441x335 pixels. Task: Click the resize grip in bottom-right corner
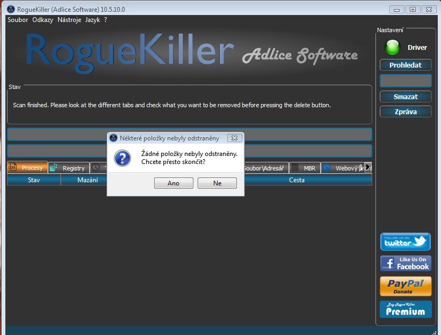point(435,332)
